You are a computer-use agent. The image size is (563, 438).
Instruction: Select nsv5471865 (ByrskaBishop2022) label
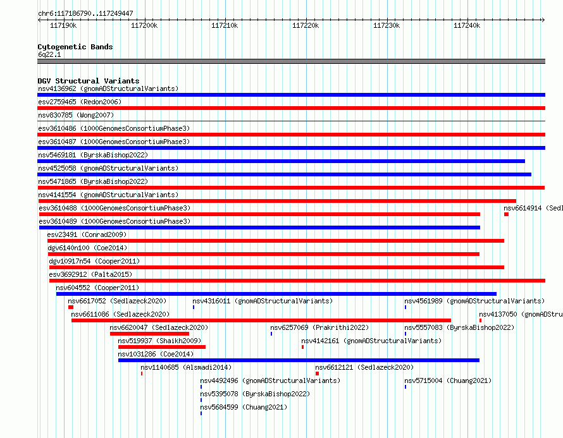coord(93,181)
